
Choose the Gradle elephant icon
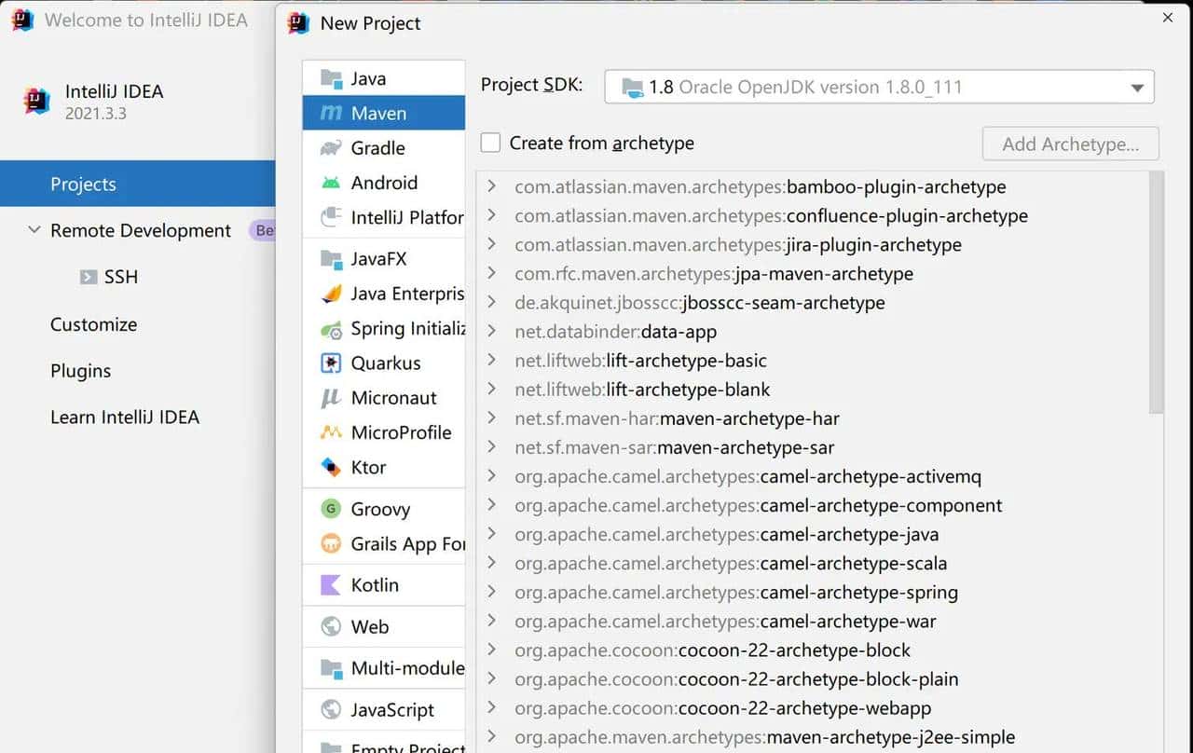[x=331, y=148]
